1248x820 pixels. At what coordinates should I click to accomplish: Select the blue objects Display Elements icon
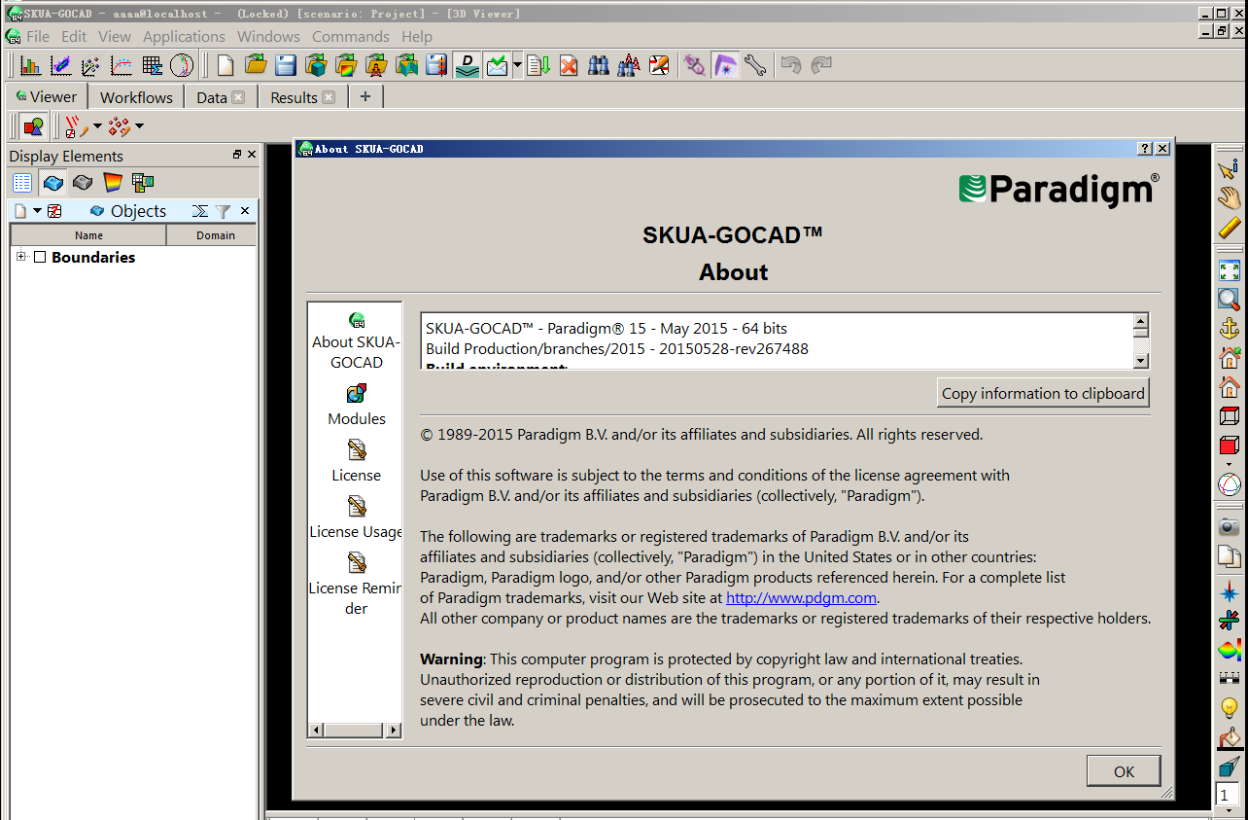tap(52, 182)
